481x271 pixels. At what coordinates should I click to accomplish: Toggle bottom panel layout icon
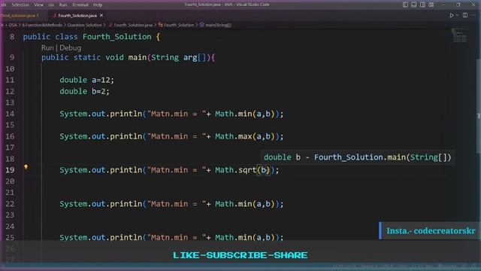tap(414, 5)
